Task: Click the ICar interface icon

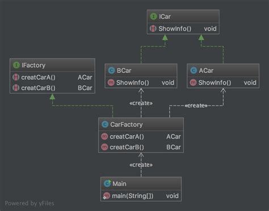Action: coord(153,16)
